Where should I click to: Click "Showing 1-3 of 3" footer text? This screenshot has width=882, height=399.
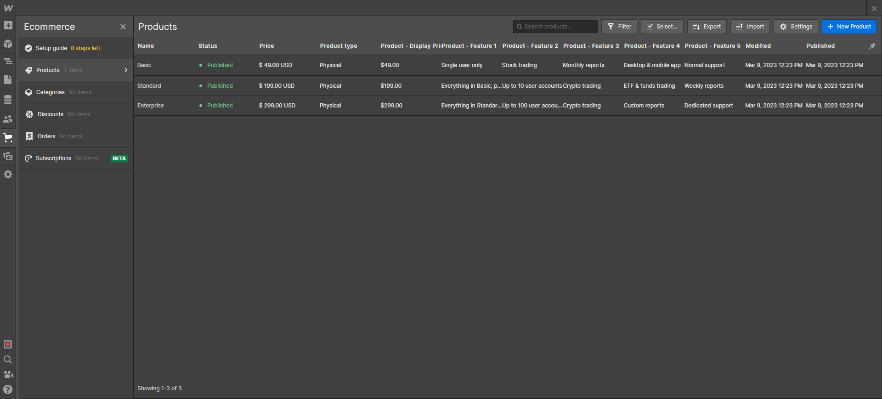[x=159, y=388]
